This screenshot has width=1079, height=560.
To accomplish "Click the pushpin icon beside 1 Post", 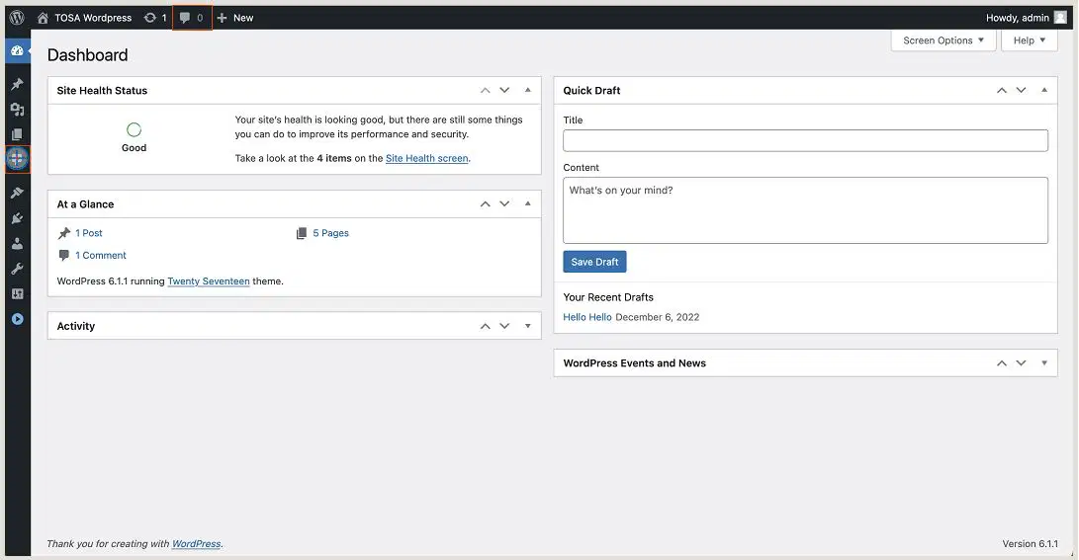I will click(x=64, y=233).
